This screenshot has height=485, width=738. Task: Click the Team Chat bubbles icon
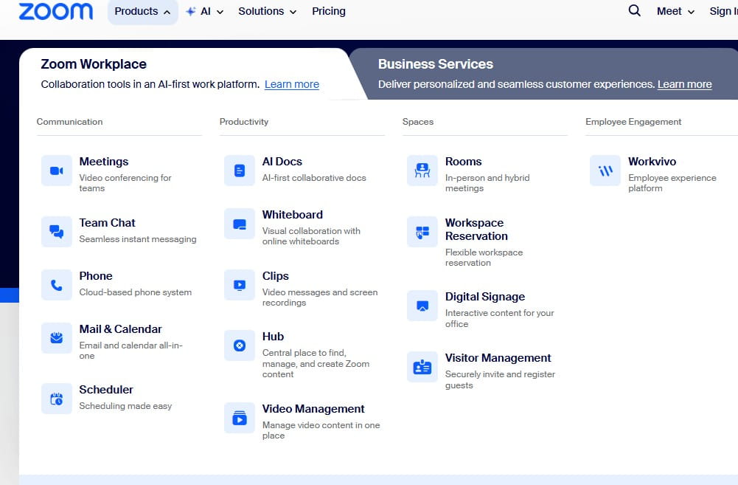click(x=57, y=231)
